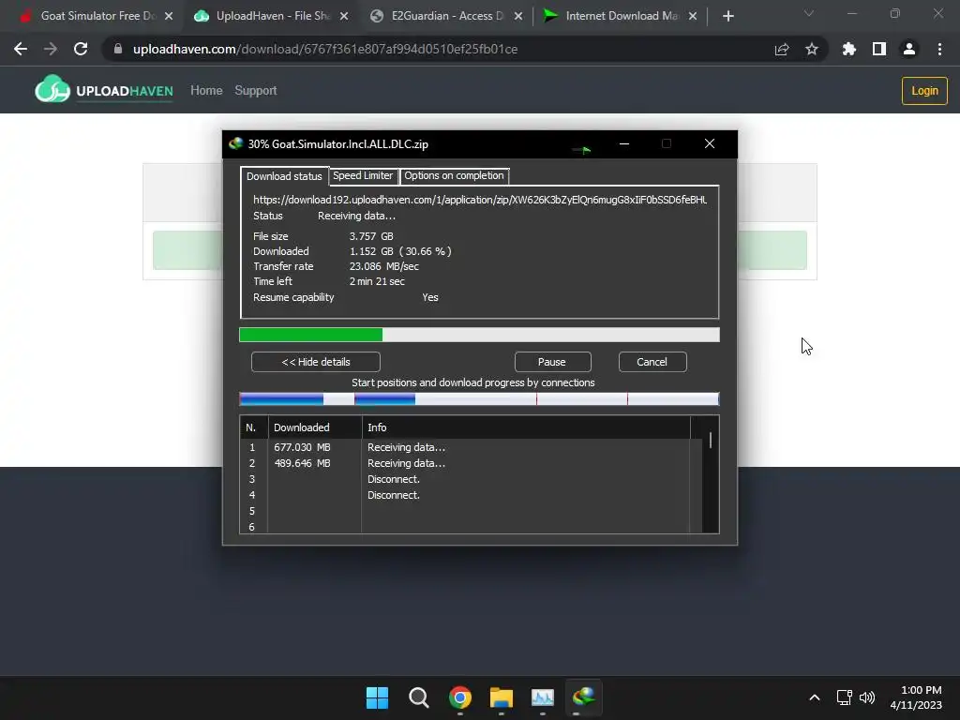Open Chrome extensions puzzle icon

click(849, 49)
